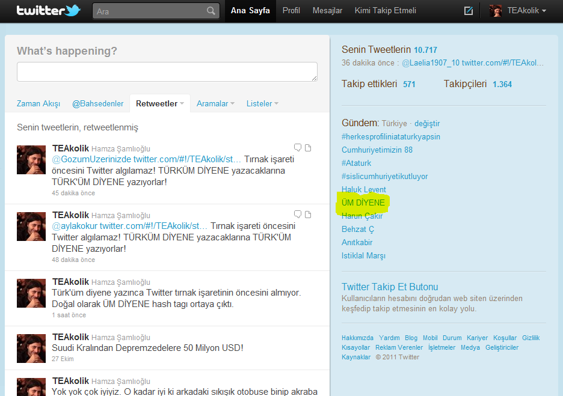This screenshot has width=563, height=396.
Task: Open avatar thumbnail of 45 dakika önce tweet
Action: 31,160
